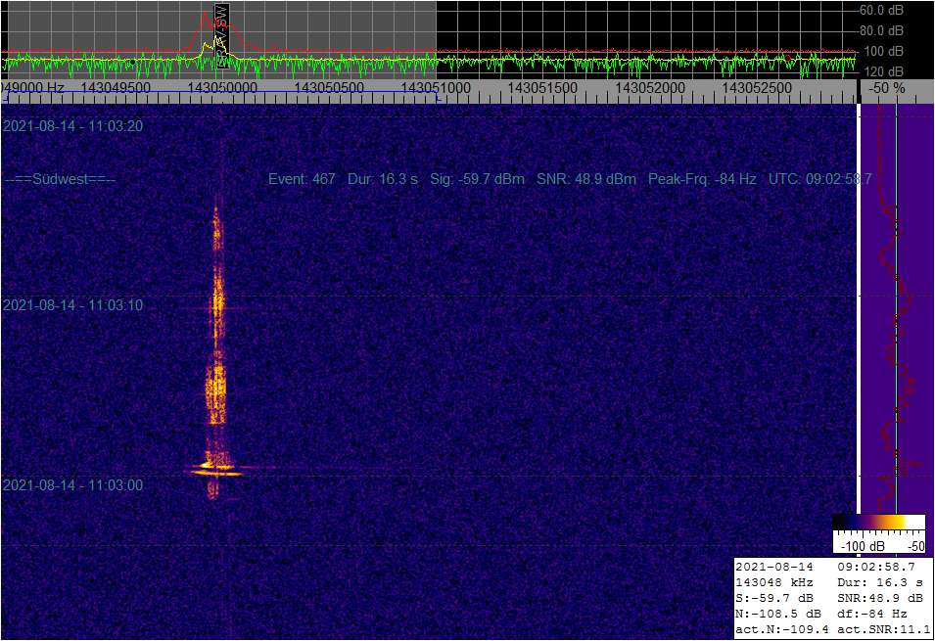935x641 pixels.
Task: Click the act.SNR:11.1 info box value
Action: [x=884, y=628]
